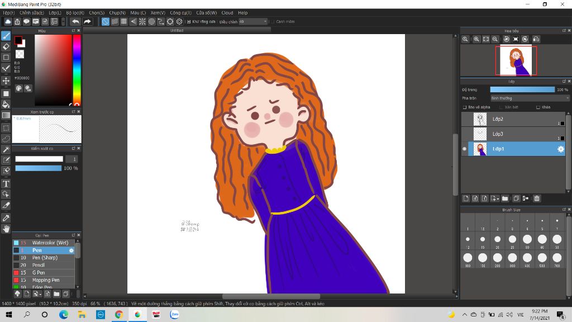
Task: Pick a color in the red color square
Action: 53,70
